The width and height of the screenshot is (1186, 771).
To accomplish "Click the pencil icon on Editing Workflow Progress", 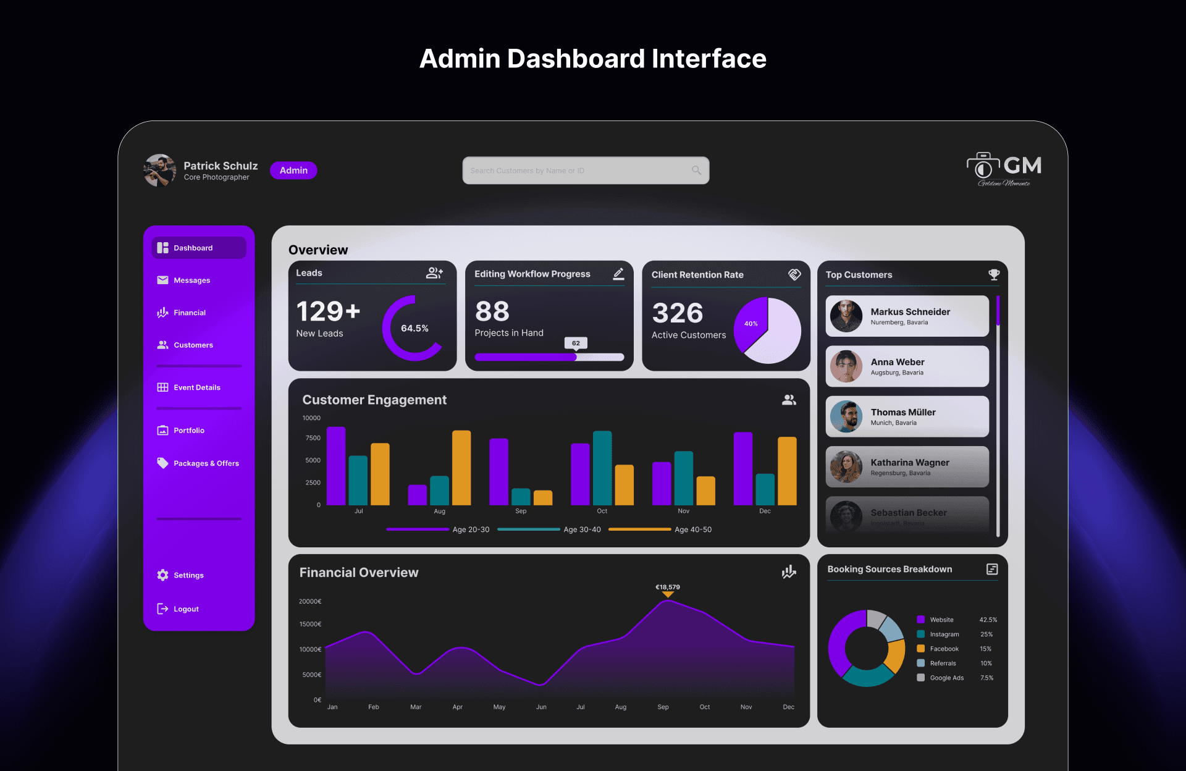I will pyautogui.click(x=618, y=274).
